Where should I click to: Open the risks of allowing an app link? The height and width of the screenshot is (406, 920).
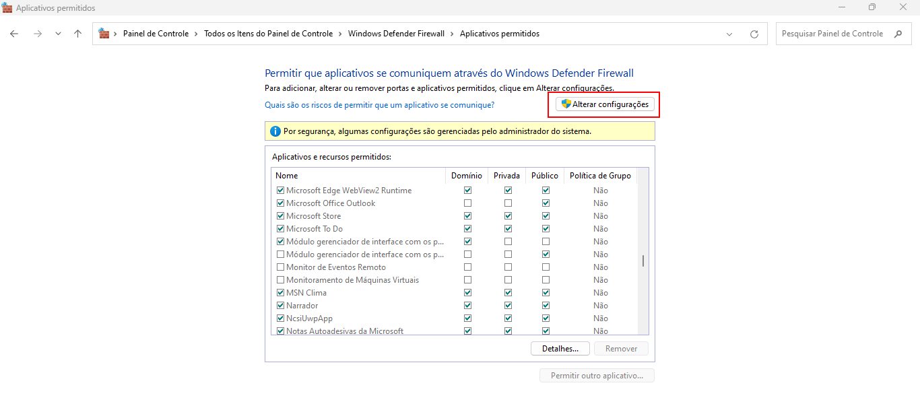pos(380,105)
